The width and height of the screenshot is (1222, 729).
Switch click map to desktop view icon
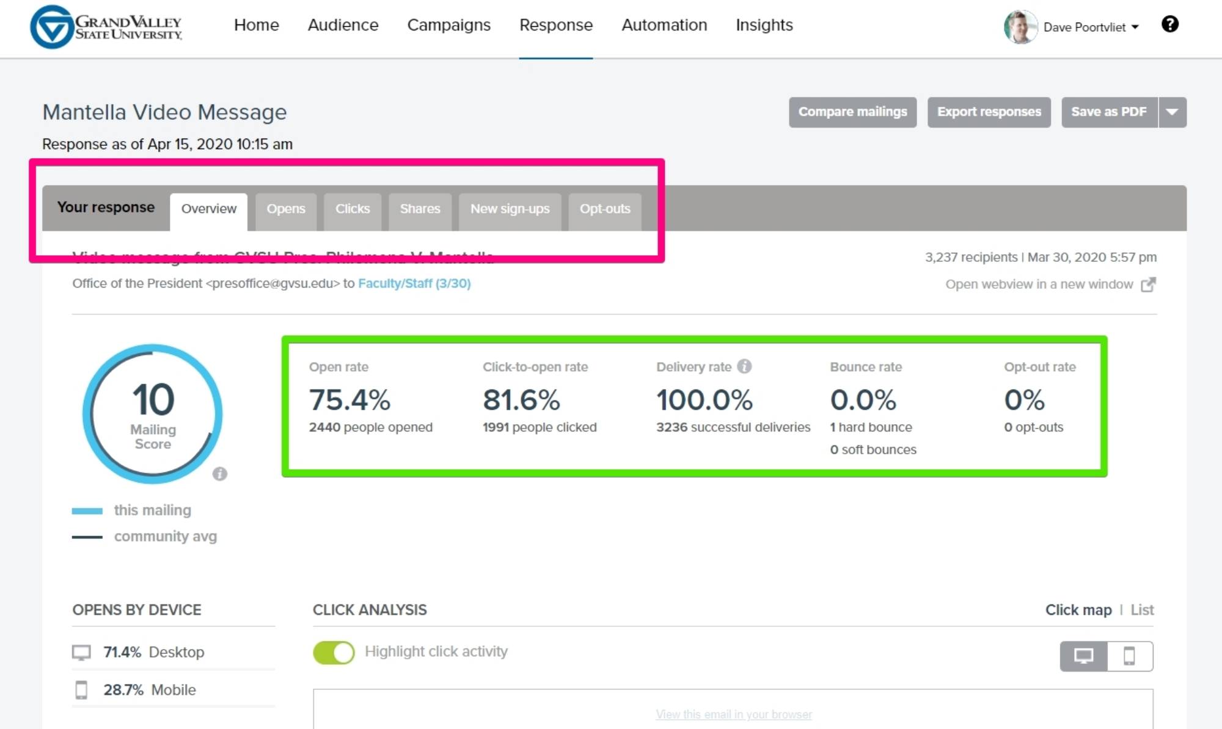click(x=1083, y=656)
